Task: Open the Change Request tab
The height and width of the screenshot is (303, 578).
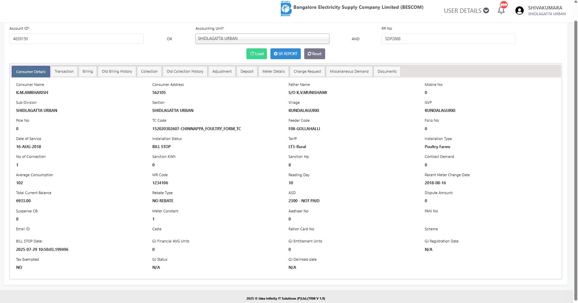Action: pyautogui.click(x=307, y=71)
